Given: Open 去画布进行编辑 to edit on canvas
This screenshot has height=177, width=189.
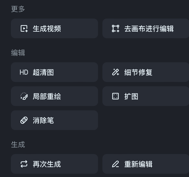Looking at the screenshot, I should (x=149, y=29).
